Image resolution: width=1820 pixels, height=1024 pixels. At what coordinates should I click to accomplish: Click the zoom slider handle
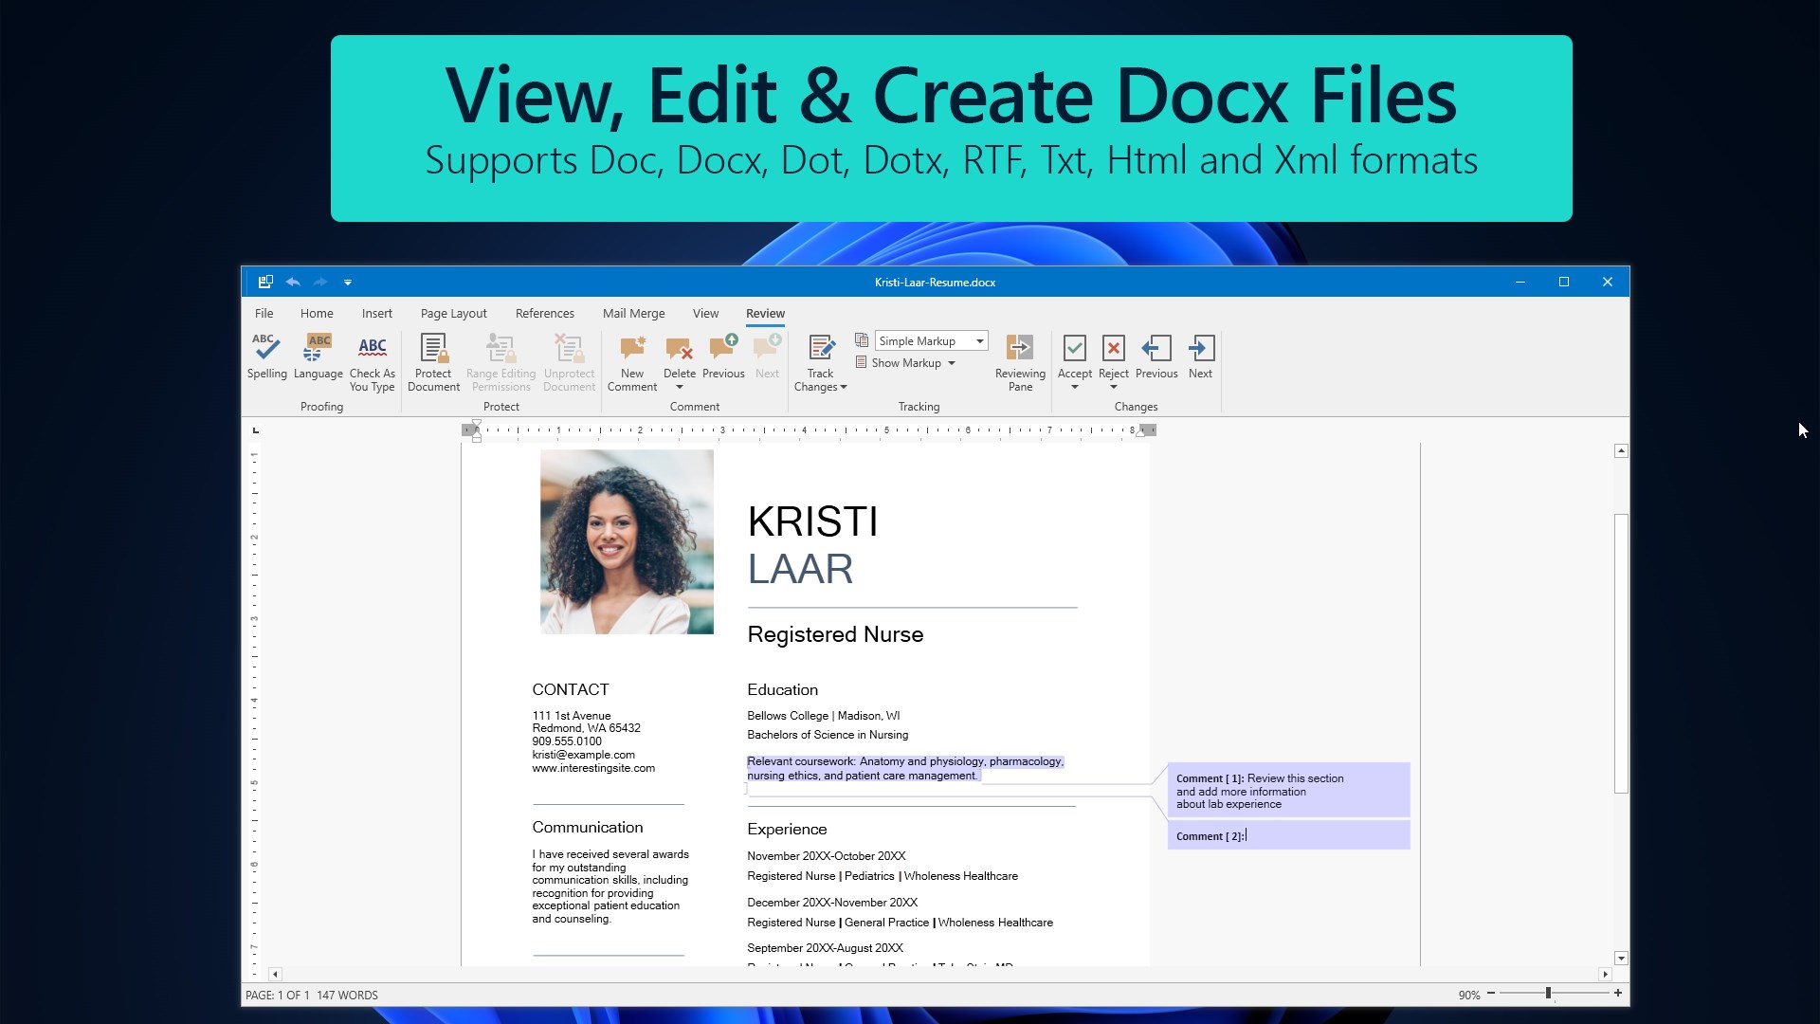[x=1548, y=993]
